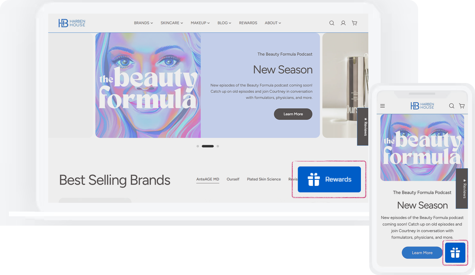The height and width of the screenshot is (275, 475).
Task: Go to the REWARDS nav item
Action: click(x=248, y=23)
